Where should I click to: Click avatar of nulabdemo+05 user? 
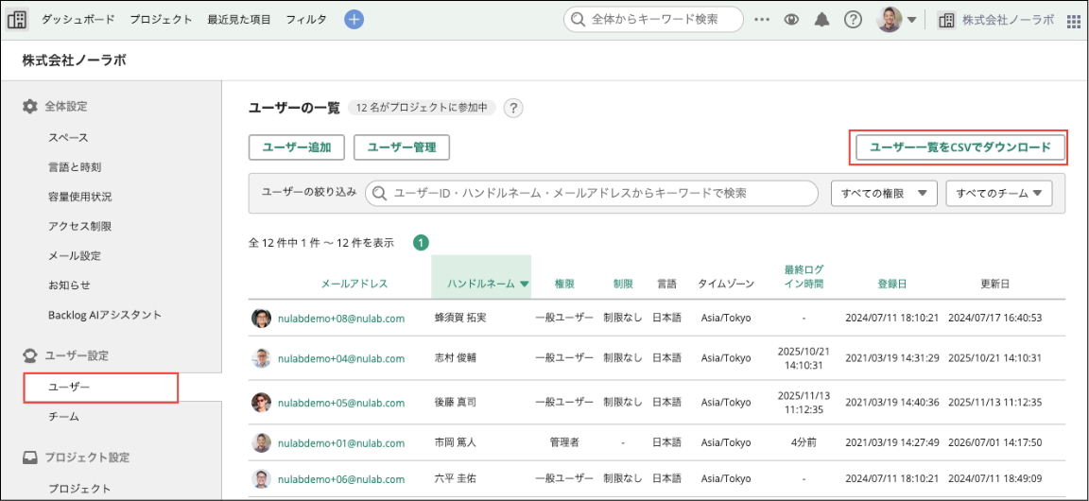click(x=261, y=403)
